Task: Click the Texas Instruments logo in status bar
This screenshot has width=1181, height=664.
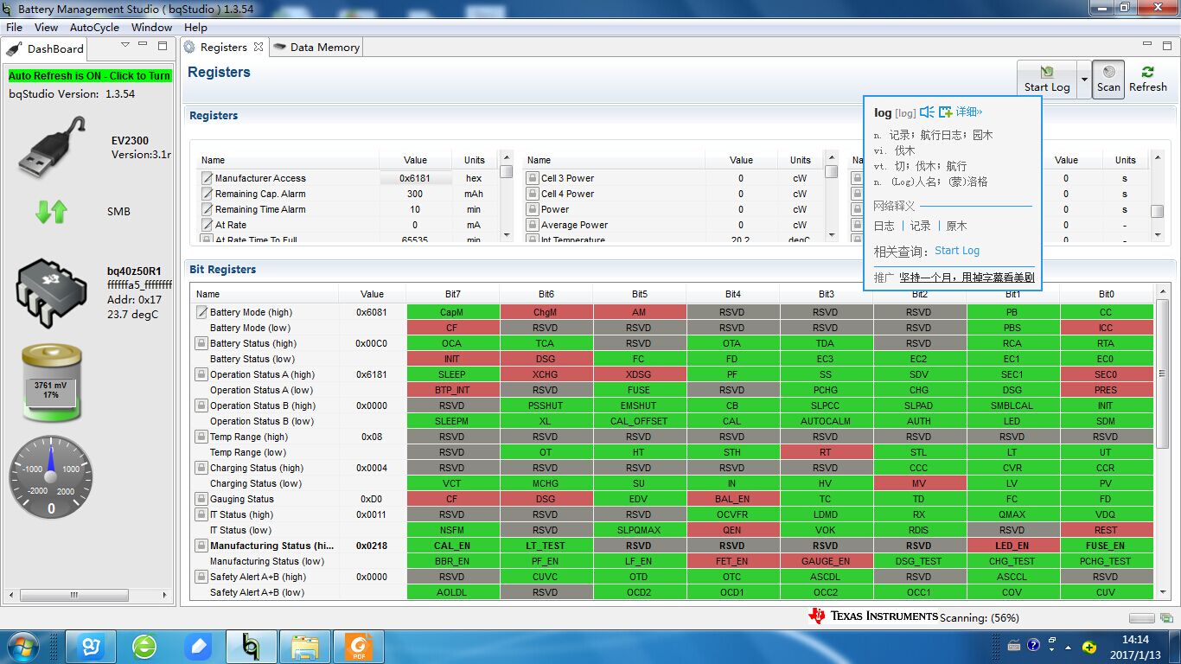Action: coord(873,616)
